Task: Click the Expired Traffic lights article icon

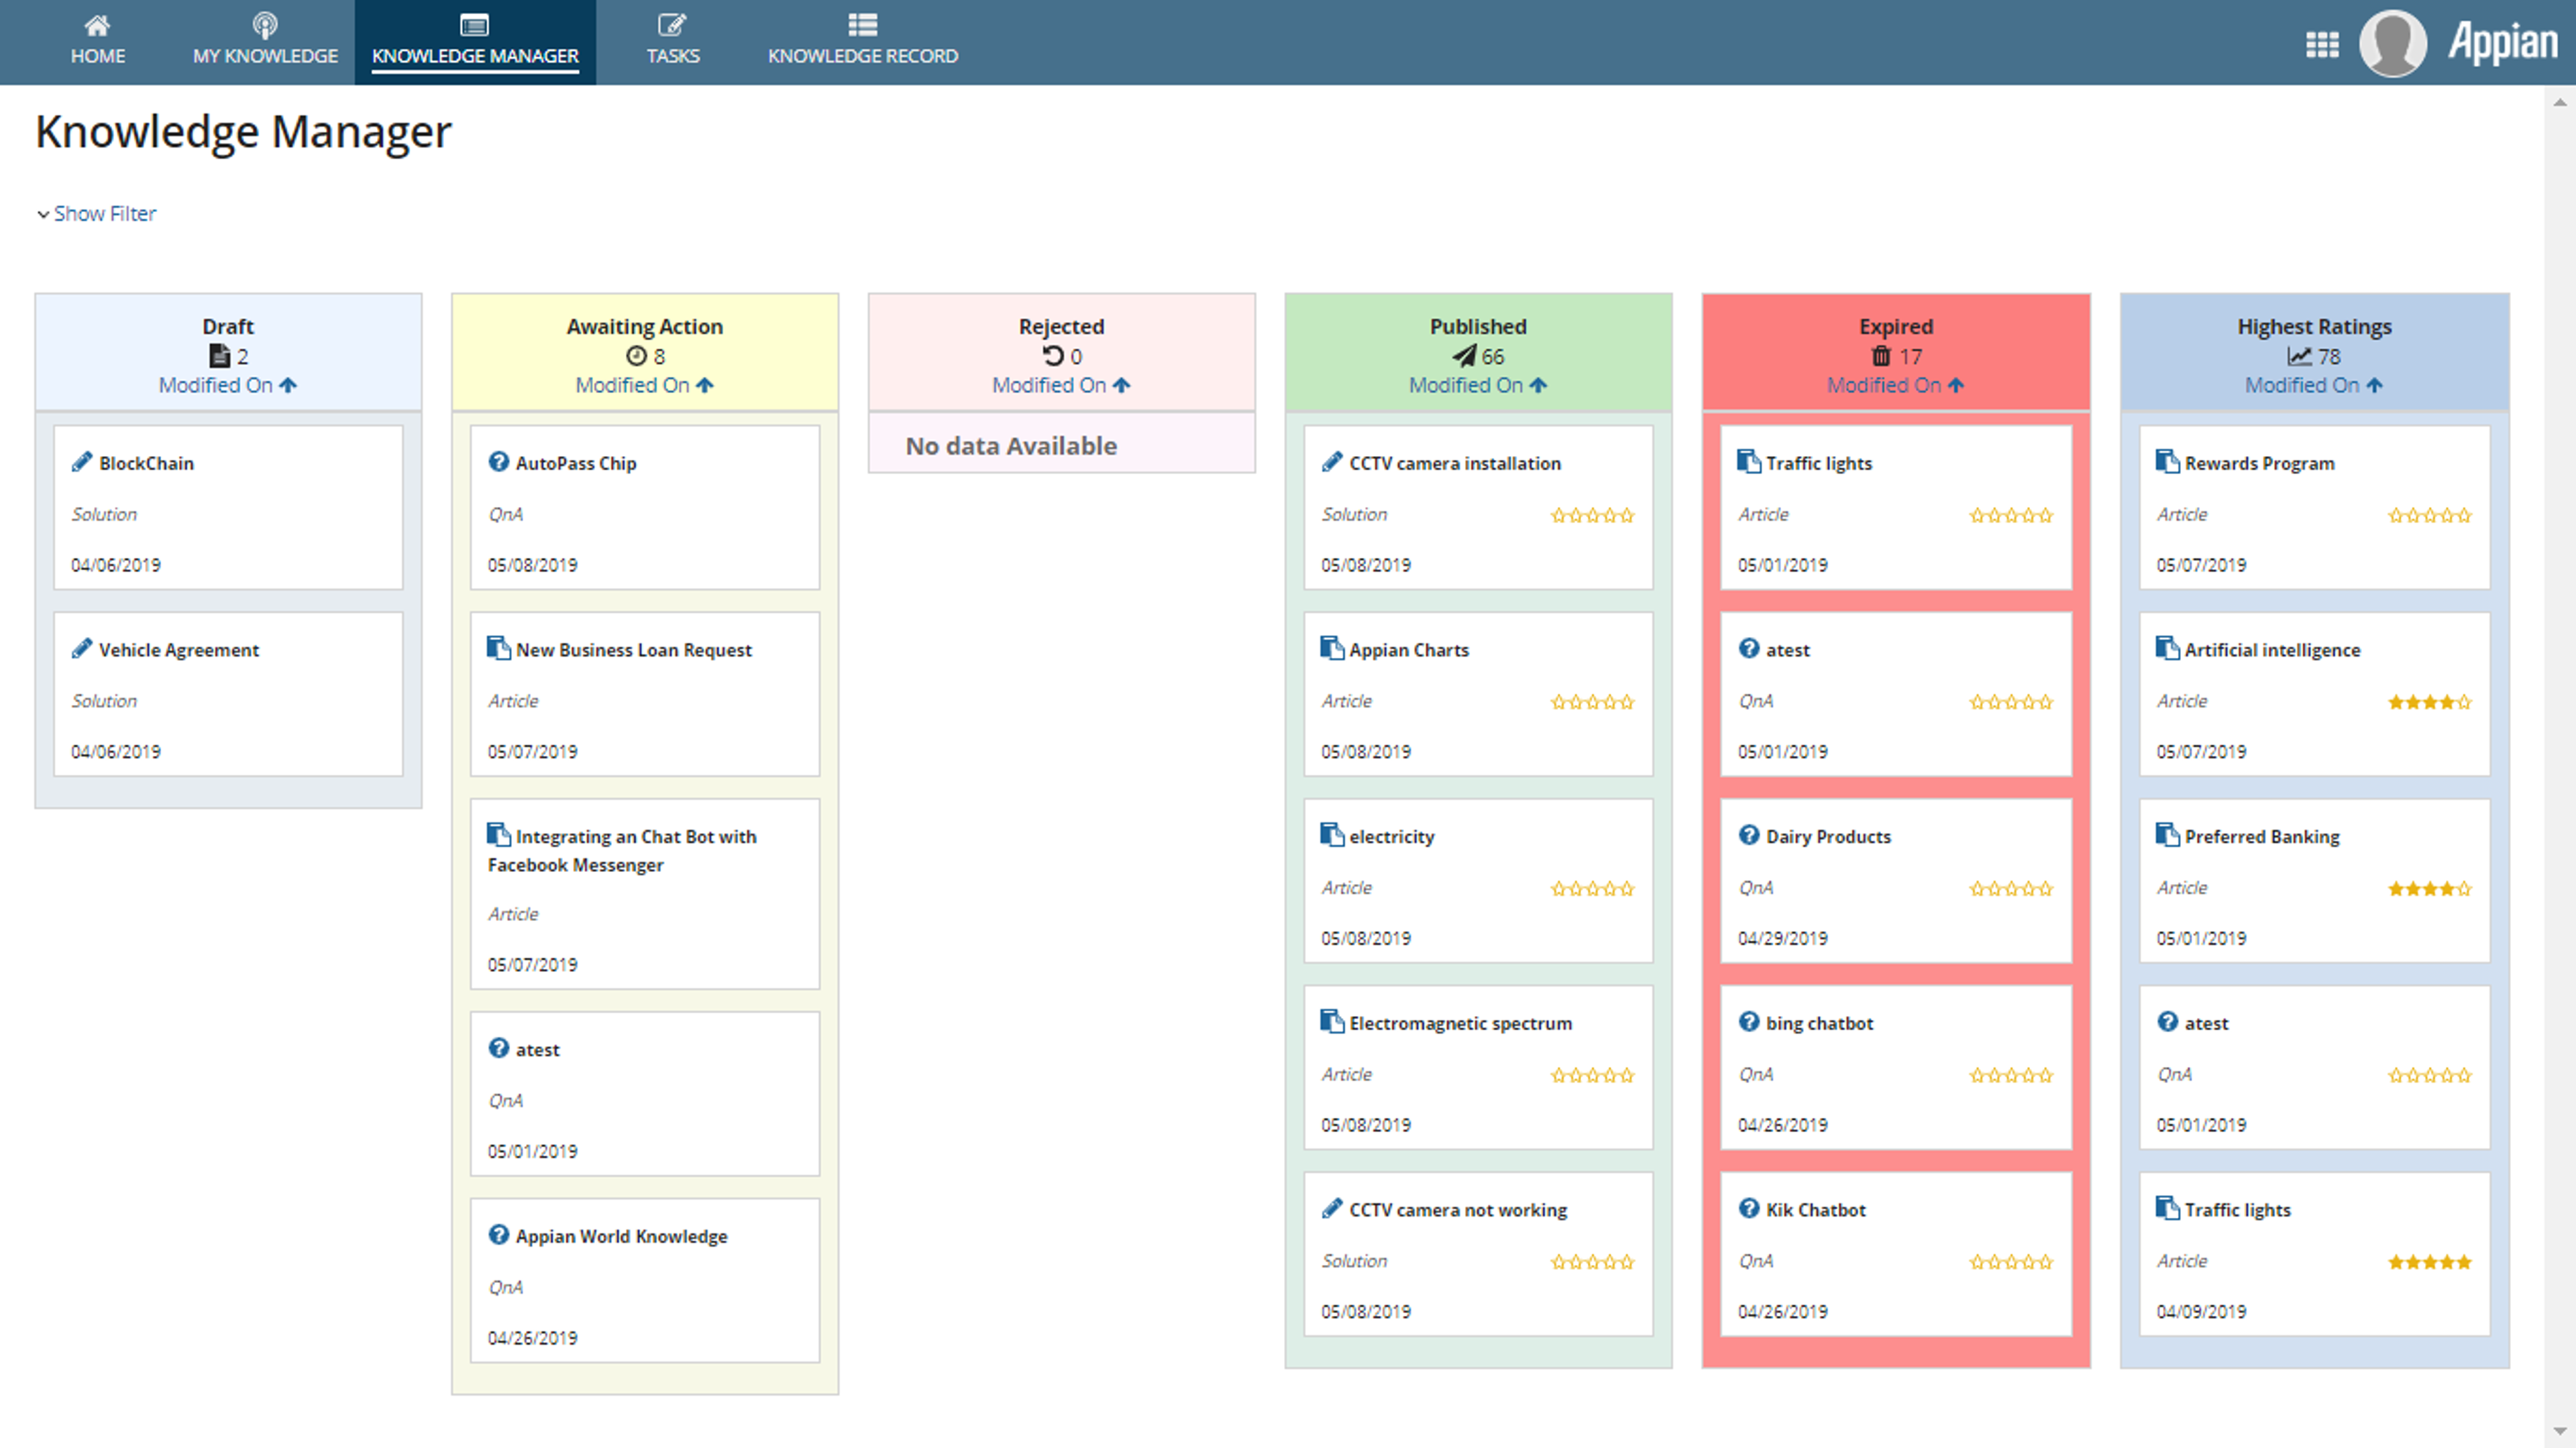Action: (1749, 461)
